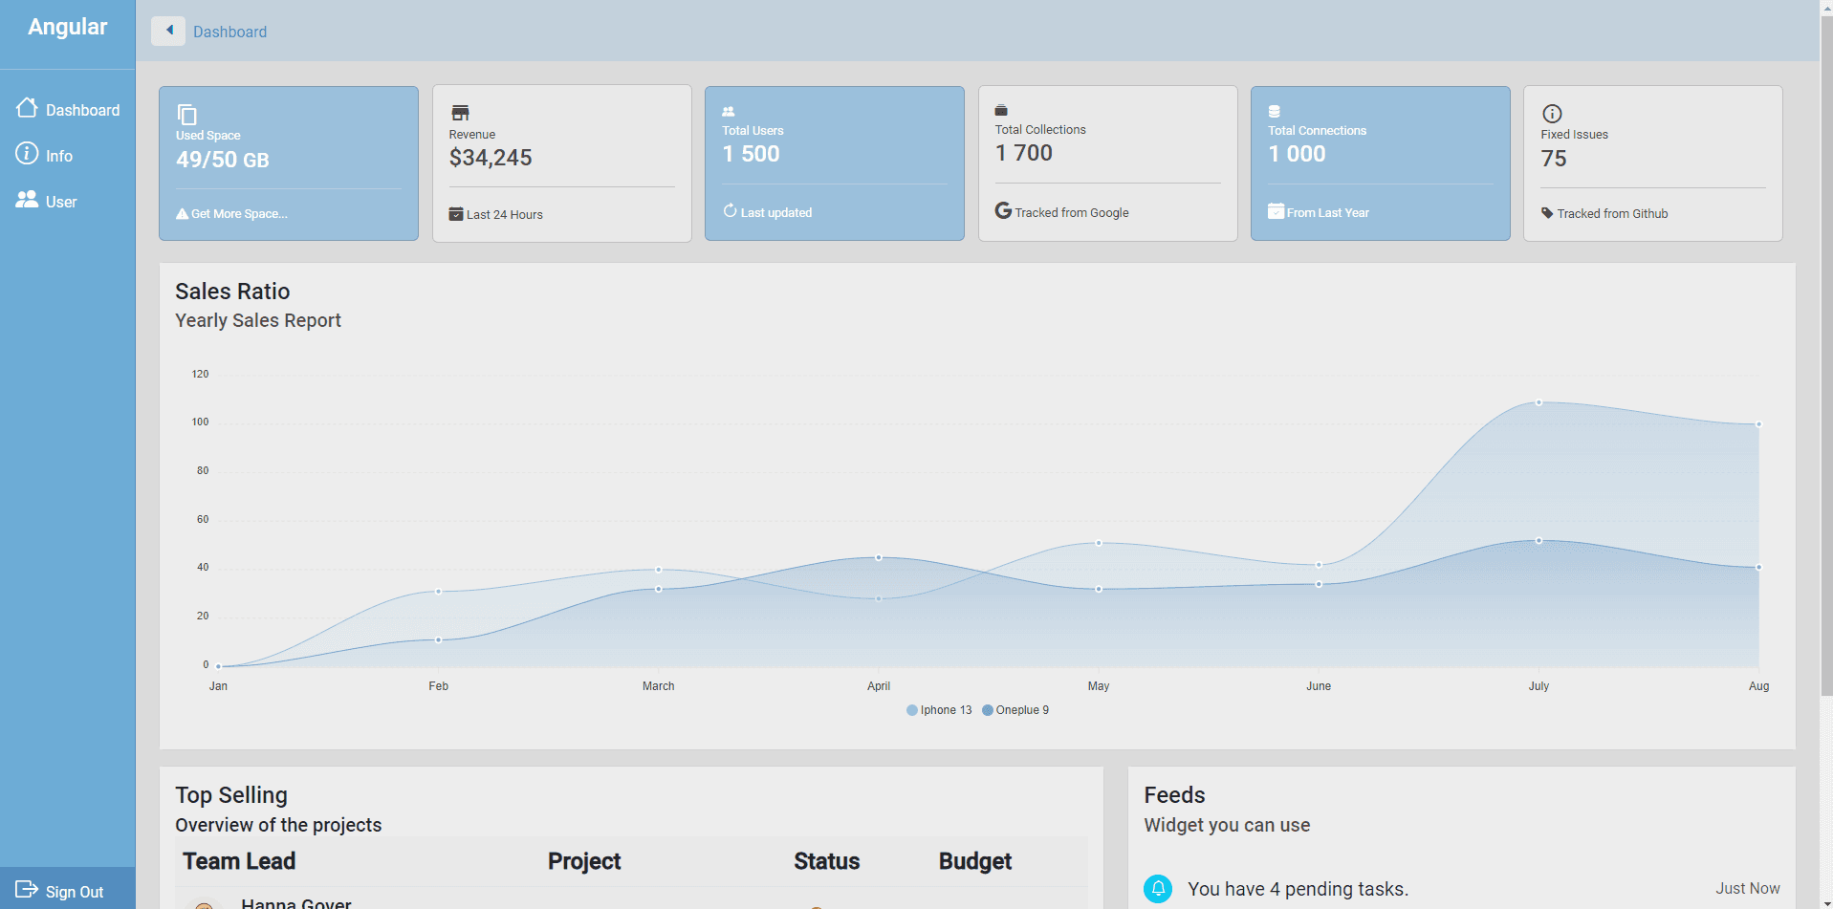Toggle the Oneplue 9 series in the chart legend
This screenshot has height=909, width=1833.
coord(1015,709)
